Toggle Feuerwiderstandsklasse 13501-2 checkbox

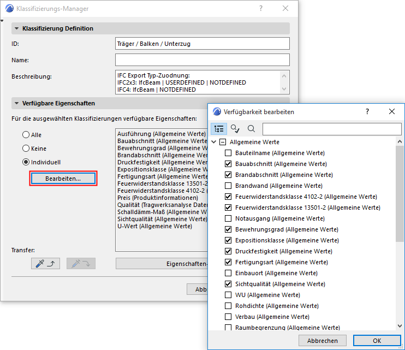[x=228, y=207]
